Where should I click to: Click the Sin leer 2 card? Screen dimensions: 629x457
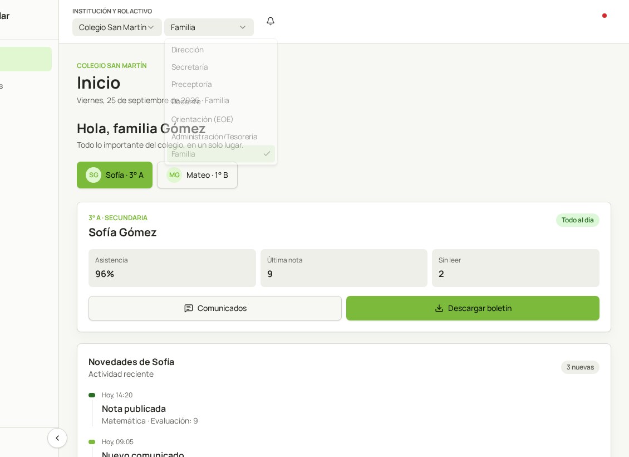(x=515, y=268)
